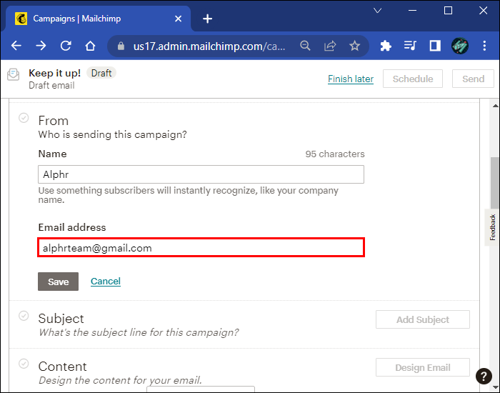Open the zoom magnifier in address bar

pos(305,46)
